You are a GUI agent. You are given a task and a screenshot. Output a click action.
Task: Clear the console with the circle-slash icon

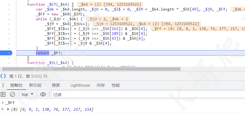tap(12, 94)
